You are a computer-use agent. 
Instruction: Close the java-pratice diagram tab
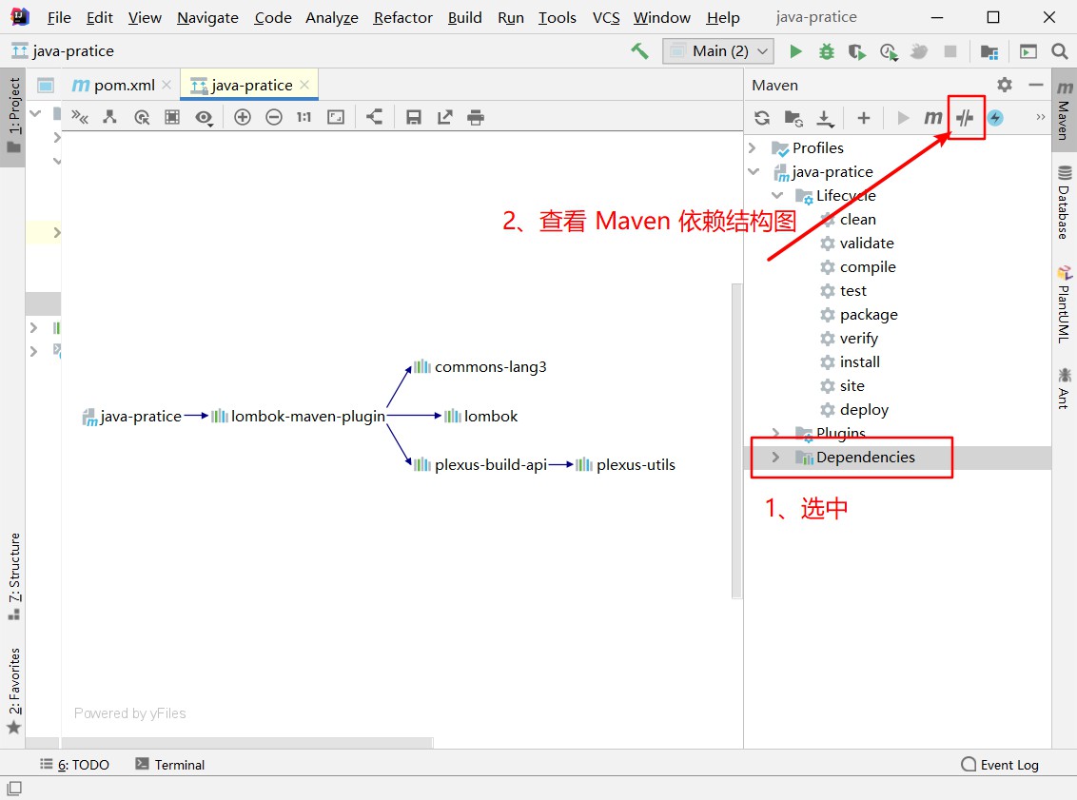[304, 85]
